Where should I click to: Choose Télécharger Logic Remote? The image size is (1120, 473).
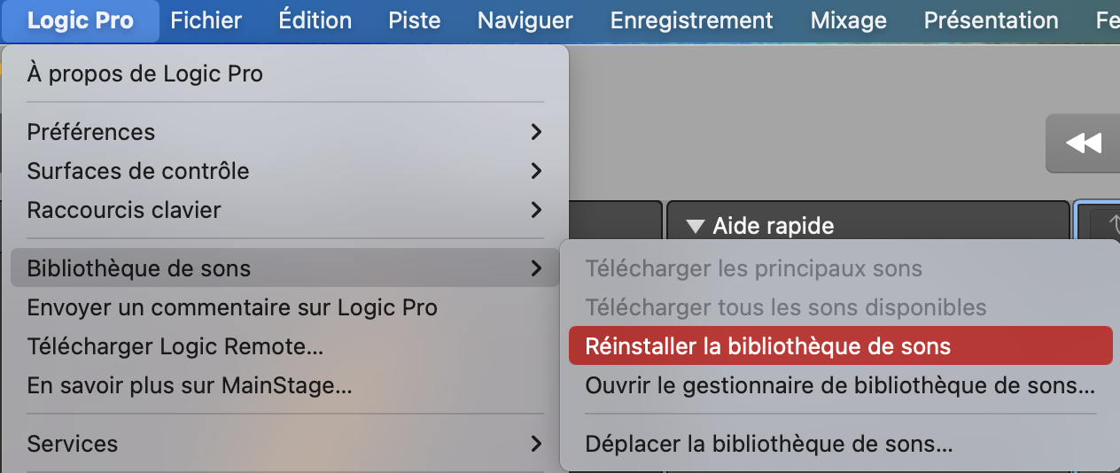[175, 346]
